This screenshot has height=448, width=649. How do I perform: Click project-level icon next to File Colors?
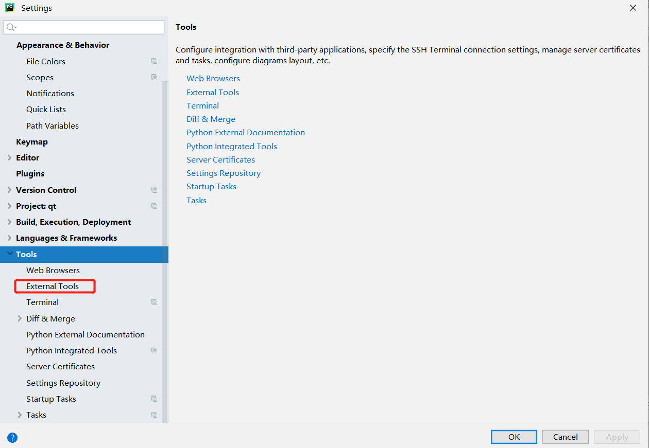coord(154,61)
